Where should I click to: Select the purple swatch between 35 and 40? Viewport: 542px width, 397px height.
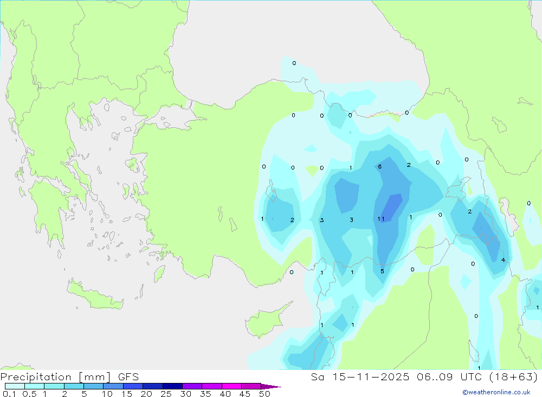coord(211,386)
